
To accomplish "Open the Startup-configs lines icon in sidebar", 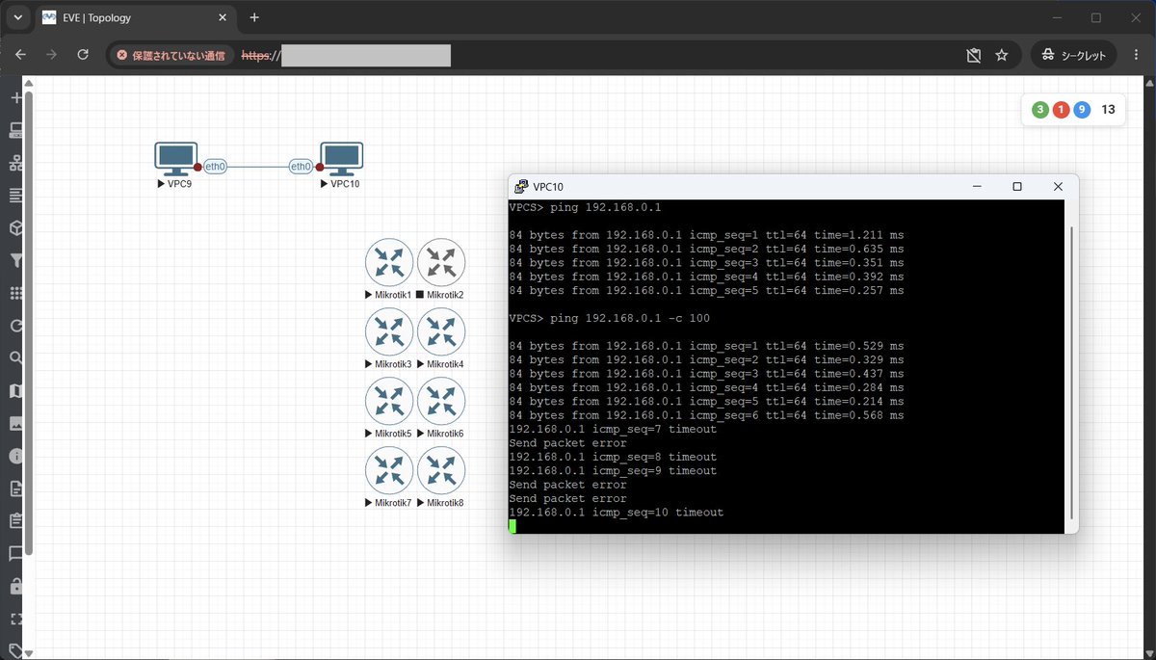I will (15, 196).
